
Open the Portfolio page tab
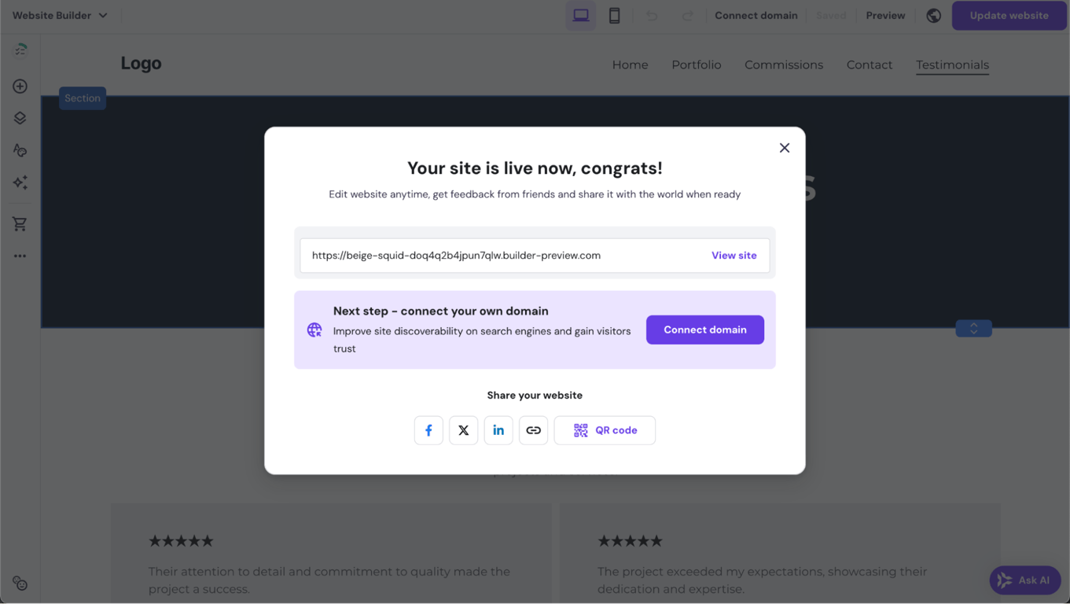(x=696, y=64)
